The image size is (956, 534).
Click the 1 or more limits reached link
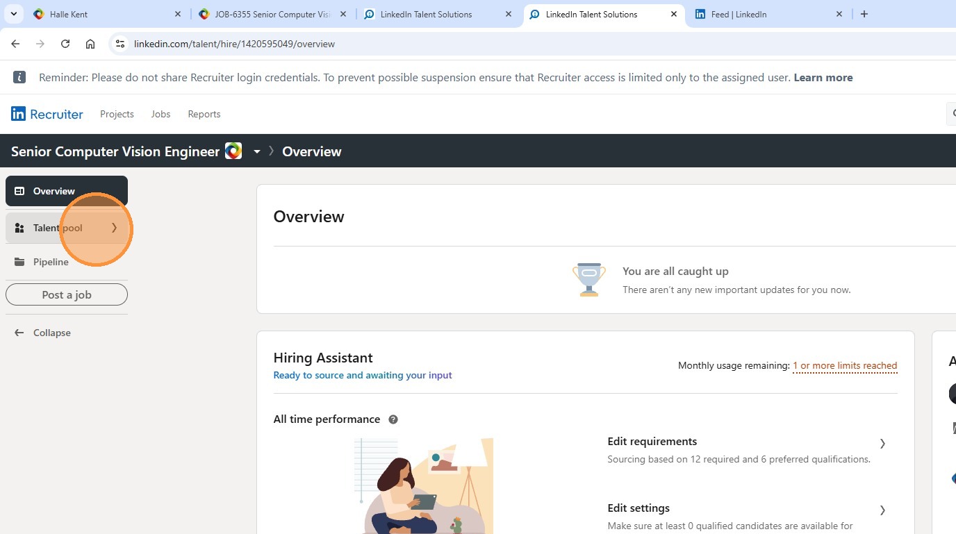[x=845, y=366]
